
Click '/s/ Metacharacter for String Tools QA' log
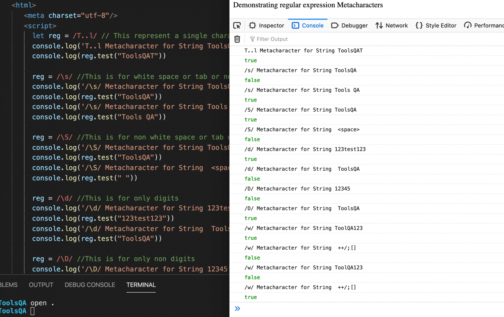tap(302, 90)
